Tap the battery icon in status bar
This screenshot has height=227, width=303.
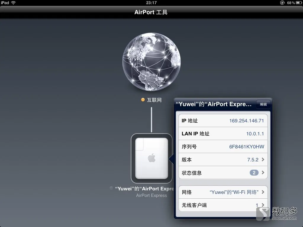[x=299, y=3]
